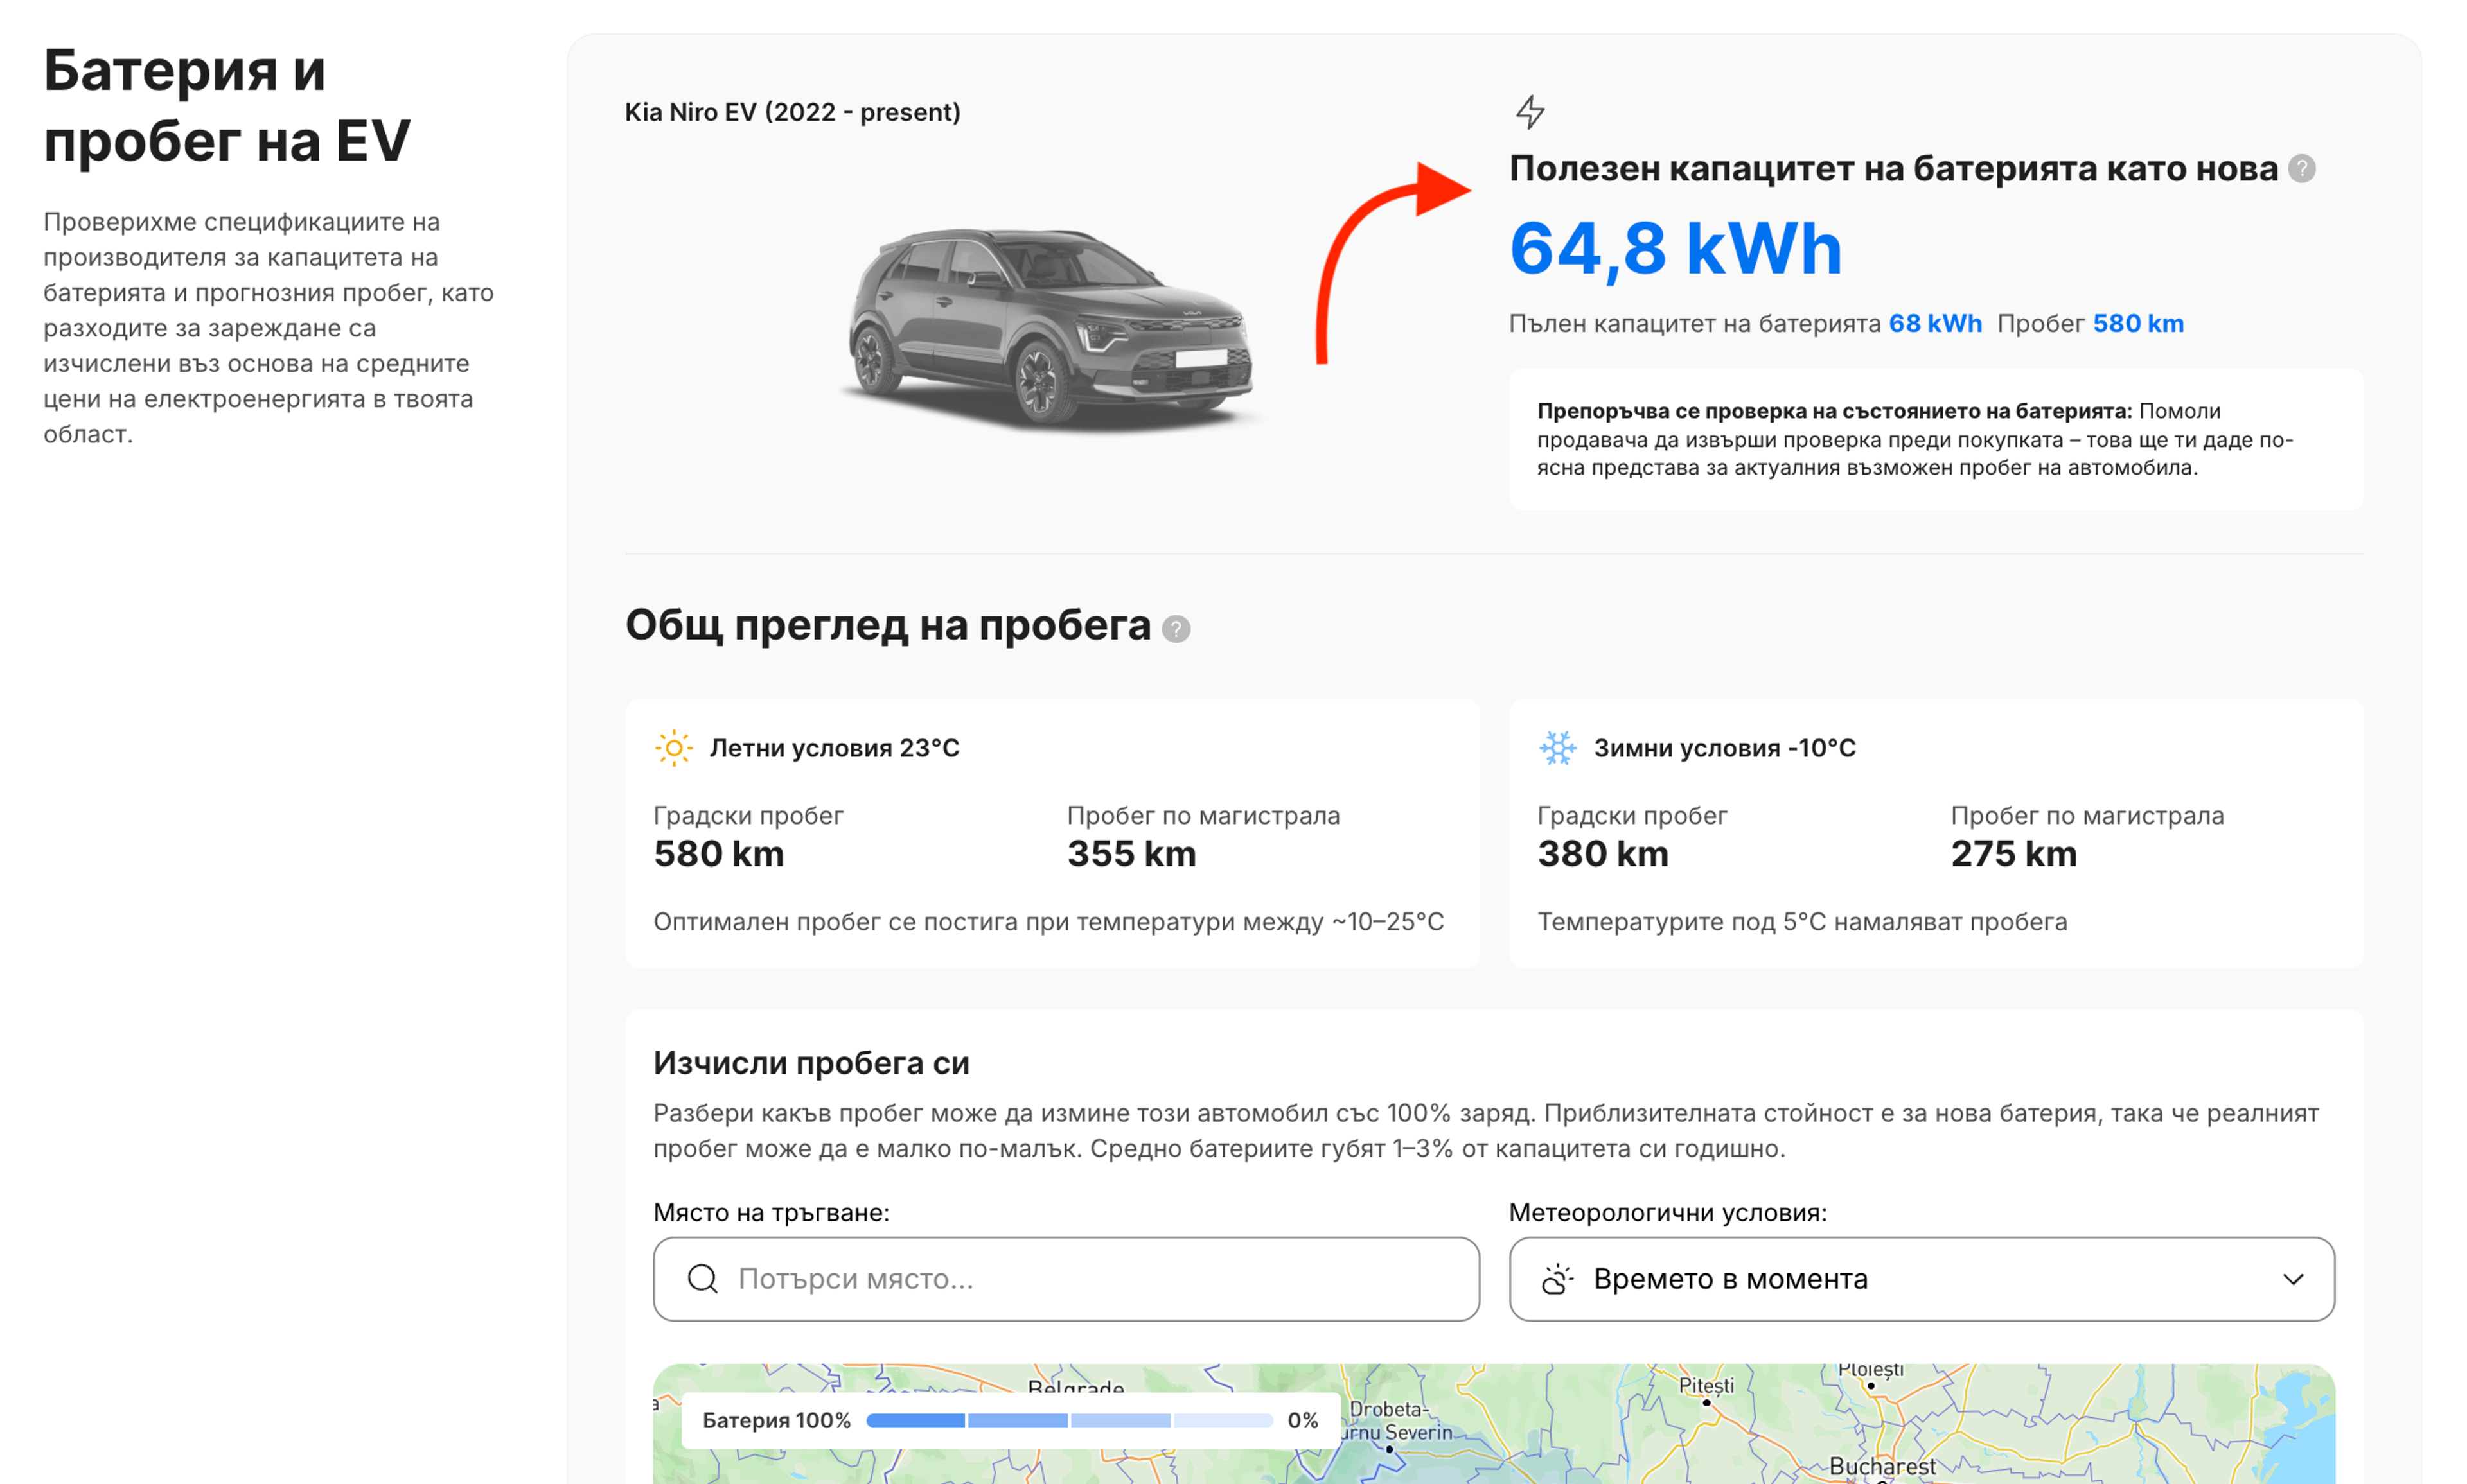Open help tooltip beside Общ преглед на пробега
2467x1484 pixels.
point(1176,629)
